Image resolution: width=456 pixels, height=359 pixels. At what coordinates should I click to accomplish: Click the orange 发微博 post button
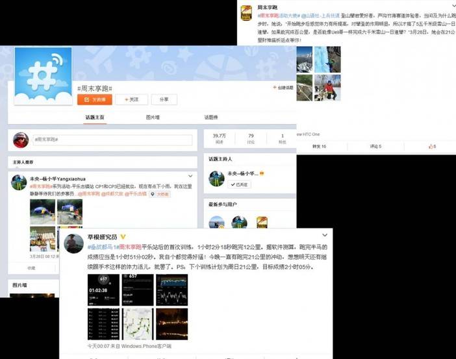95,99
